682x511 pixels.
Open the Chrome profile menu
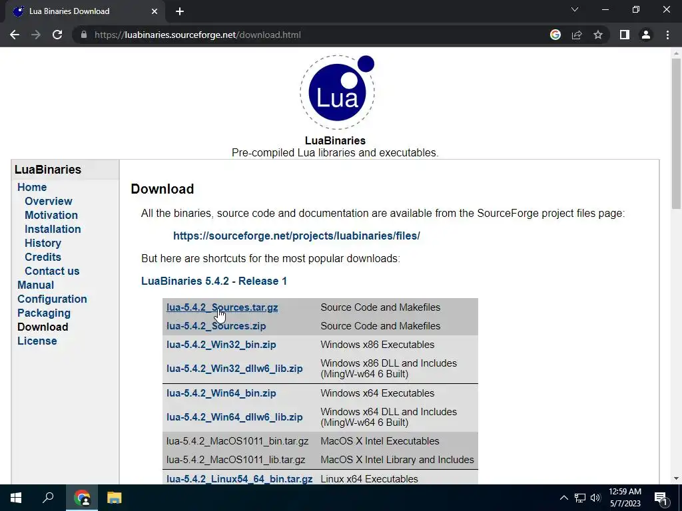coord(646,35)
